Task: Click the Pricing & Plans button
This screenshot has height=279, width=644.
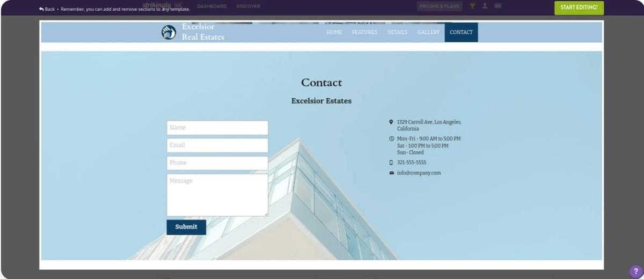Action: pyautogui.click(x=440, y=6)
